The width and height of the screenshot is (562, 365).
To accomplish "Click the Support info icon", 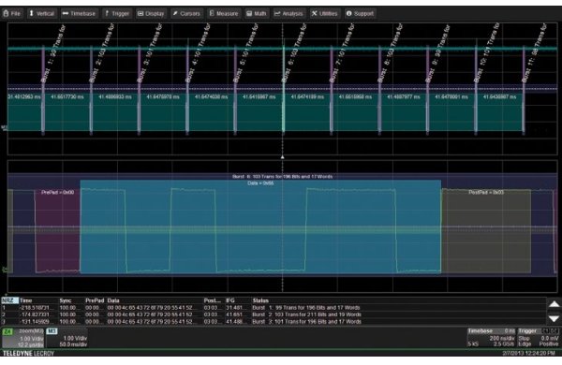I will (348, 14).
